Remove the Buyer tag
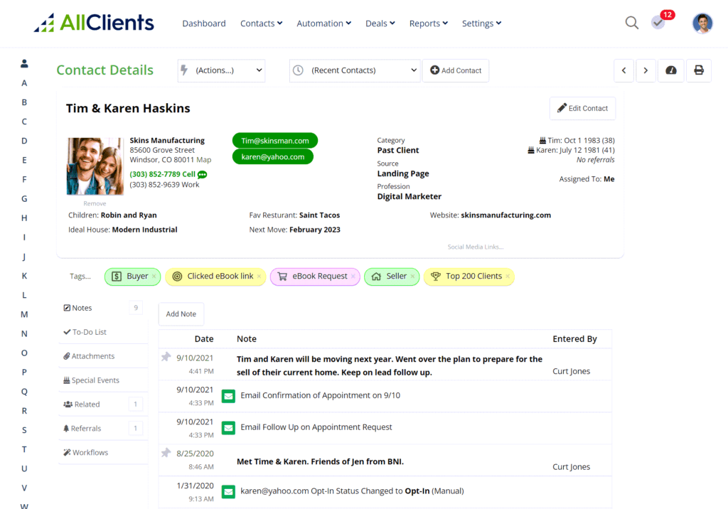 (154, 276)
